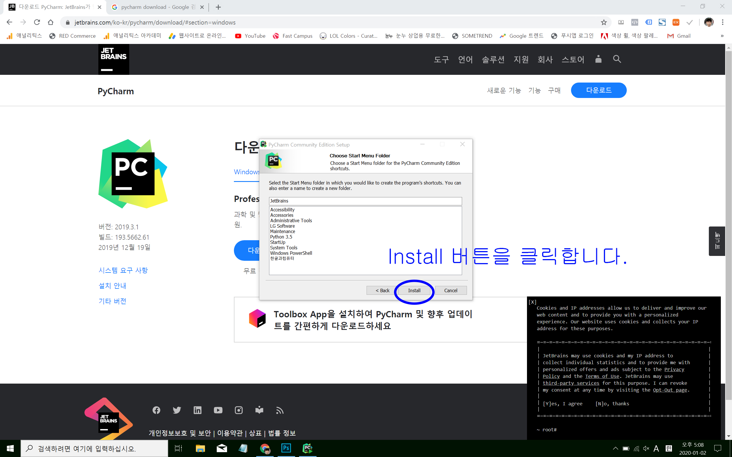Bookmark this page with star icon

coord(604,22)
